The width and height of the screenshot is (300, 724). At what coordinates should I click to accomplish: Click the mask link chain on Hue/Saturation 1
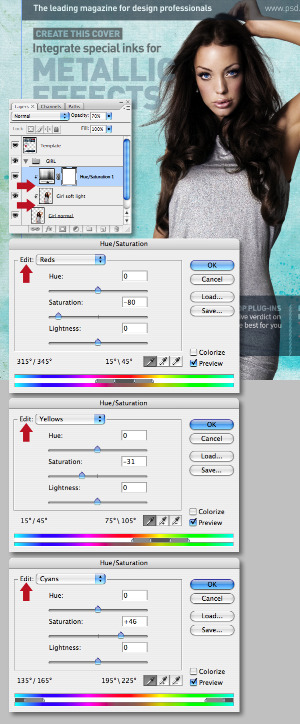point(58,177)
